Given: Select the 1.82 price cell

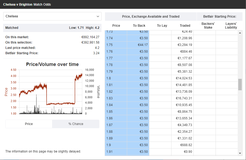Looking at the screenshot, I should tap(116, 91).
